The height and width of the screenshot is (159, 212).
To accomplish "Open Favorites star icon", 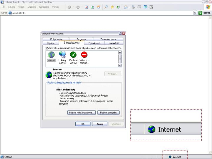I will (112, 7).
